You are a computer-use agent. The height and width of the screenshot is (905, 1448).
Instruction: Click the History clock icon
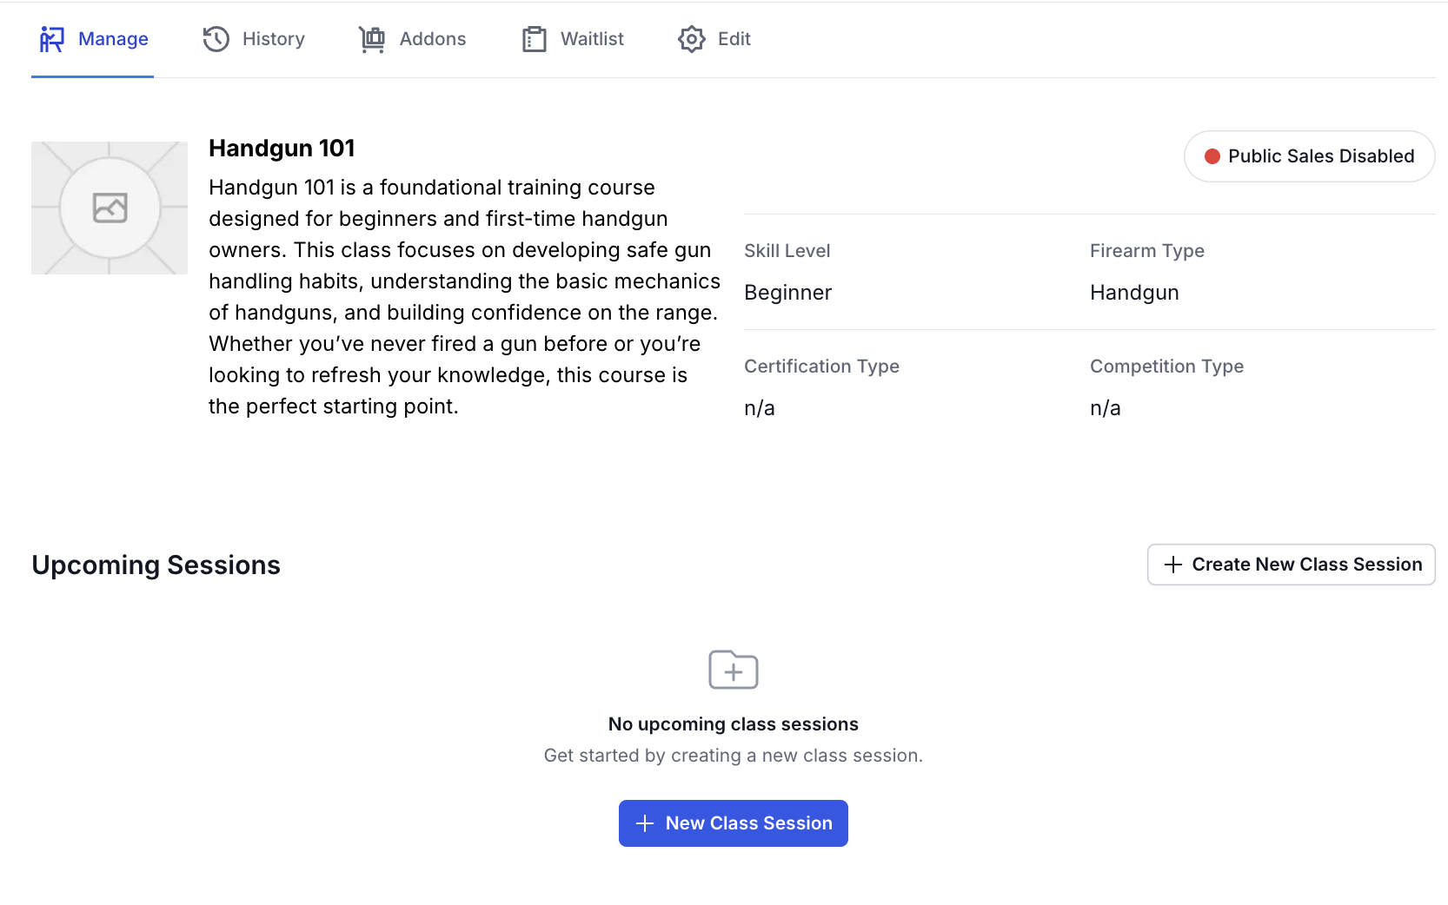tap(216, 39)
